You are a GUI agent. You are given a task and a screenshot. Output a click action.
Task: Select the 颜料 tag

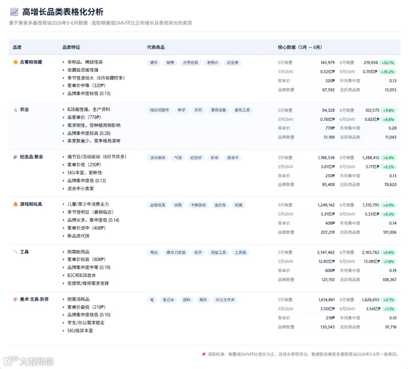187,300
